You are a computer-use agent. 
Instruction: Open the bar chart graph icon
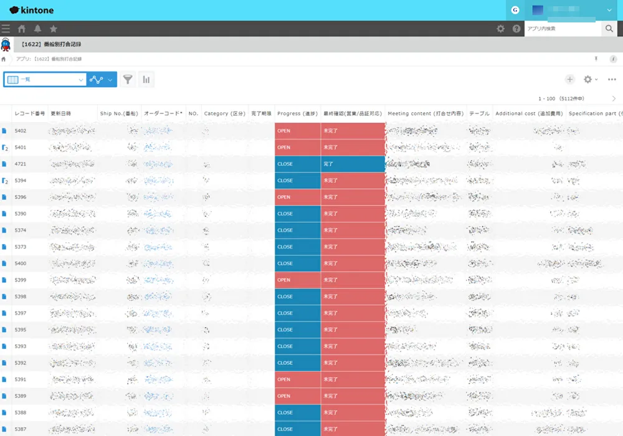146,80
